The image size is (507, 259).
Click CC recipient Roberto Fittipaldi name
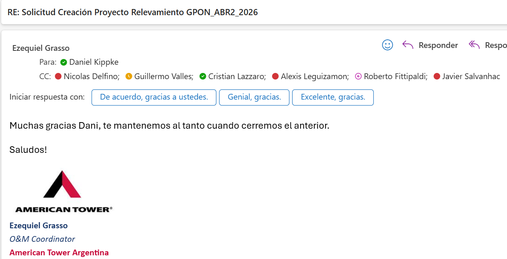pyautogui.click(x=396, y=76)
